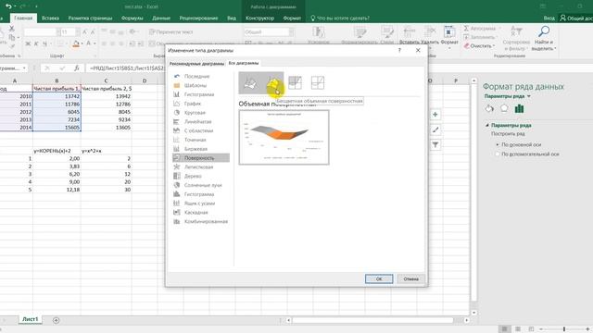
Task: Click the Автосумма sigma button
Action: coord(480,29)
